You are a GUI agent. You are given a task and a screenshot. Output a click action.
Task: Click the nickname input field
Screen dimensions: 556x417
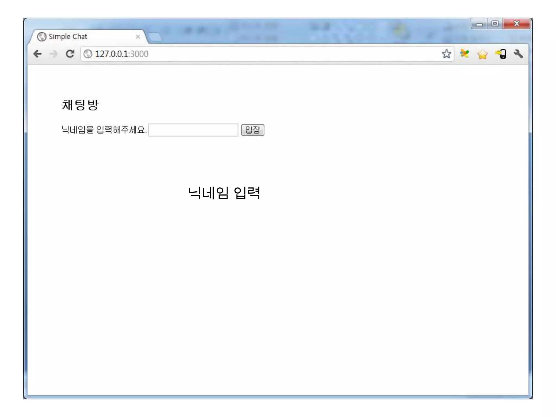(193, 130)
